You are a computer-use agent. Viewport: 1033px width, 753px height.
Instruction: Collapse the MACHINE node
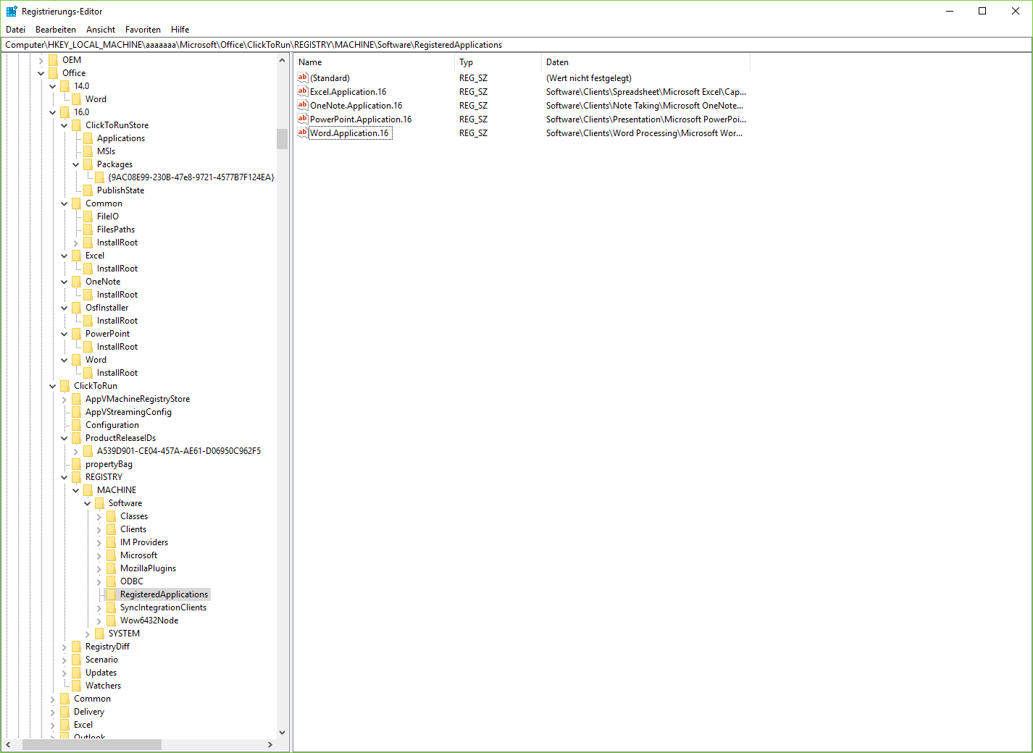coord(76,490)
